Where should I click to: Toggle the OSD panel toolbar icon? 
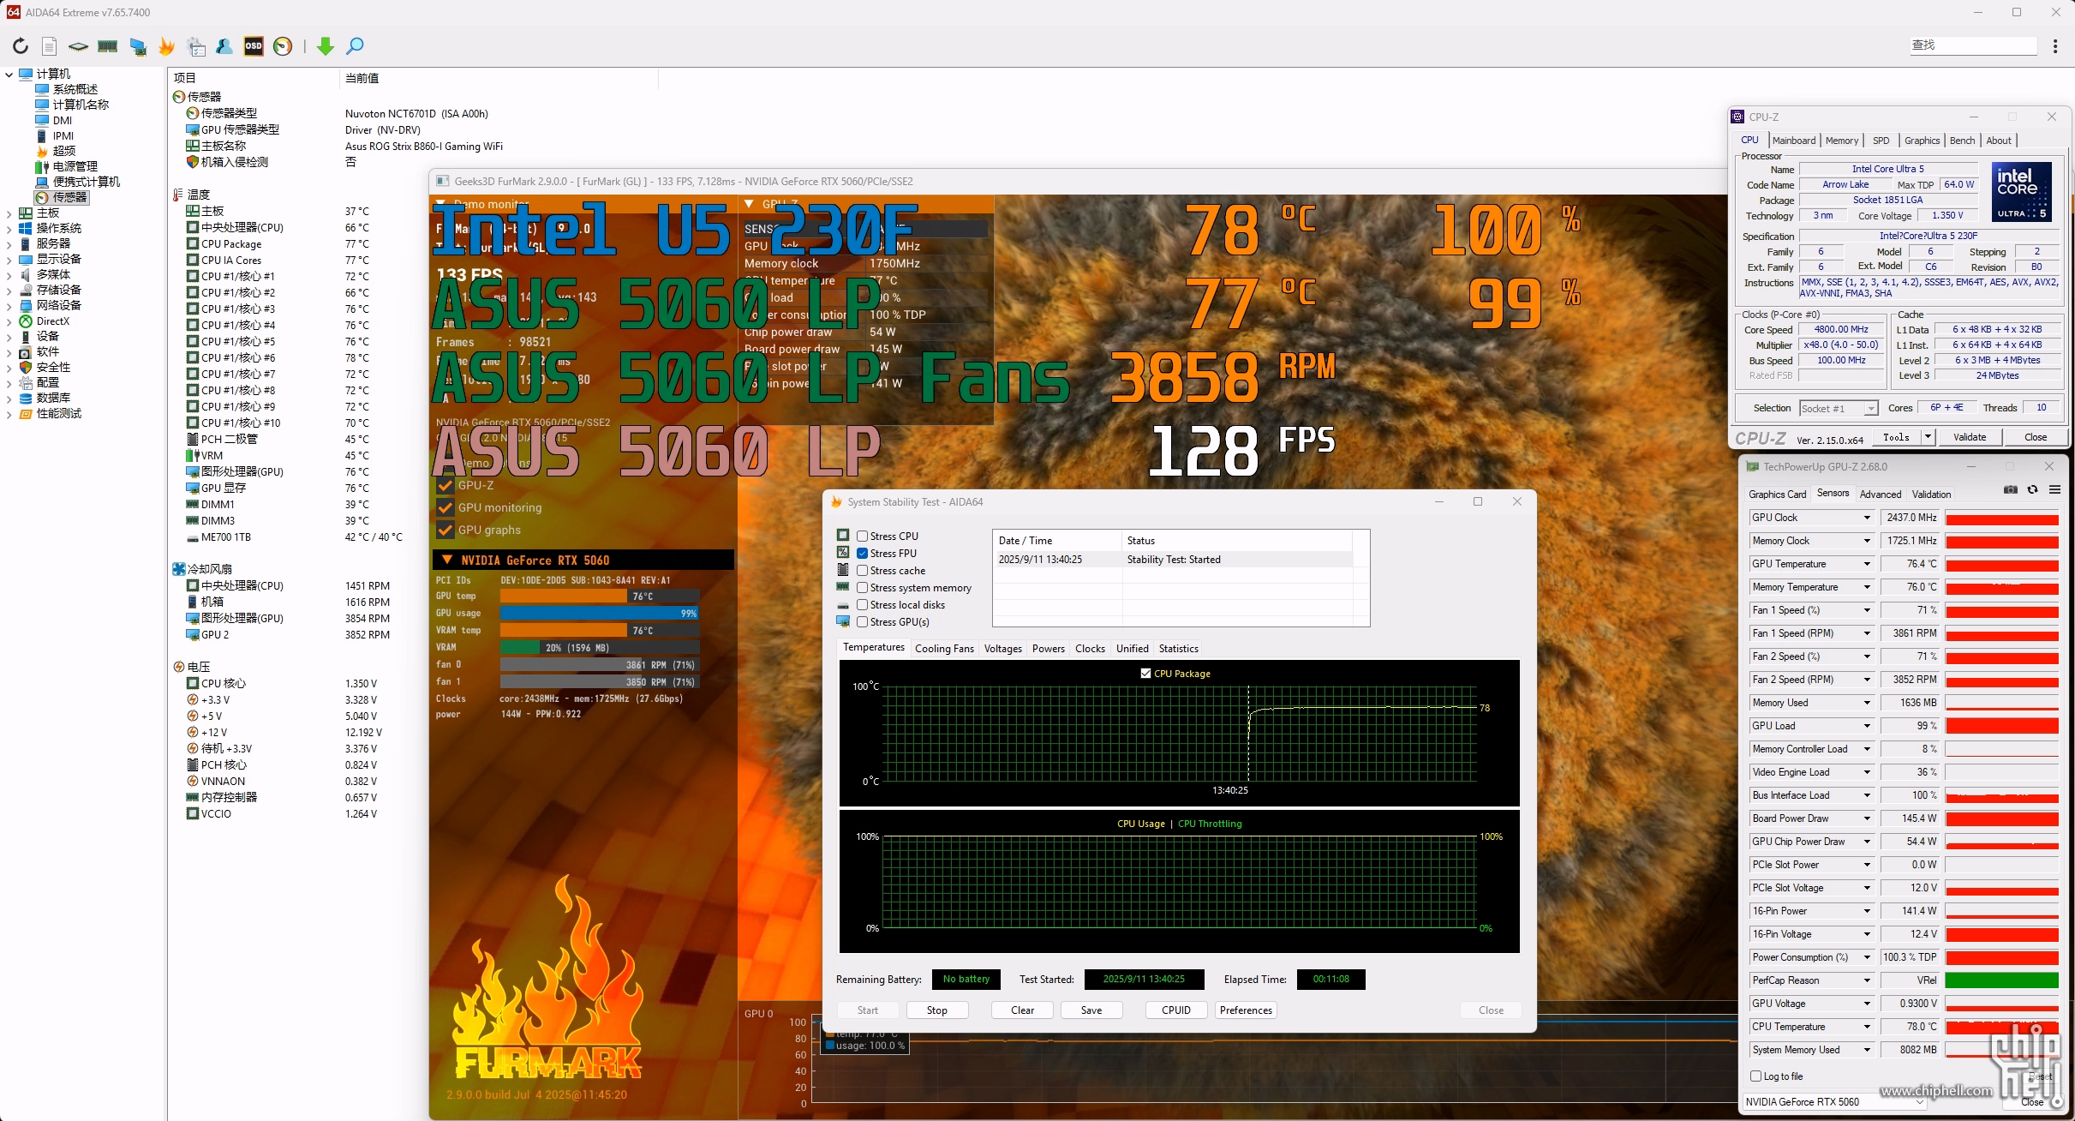tap(254, 46)
